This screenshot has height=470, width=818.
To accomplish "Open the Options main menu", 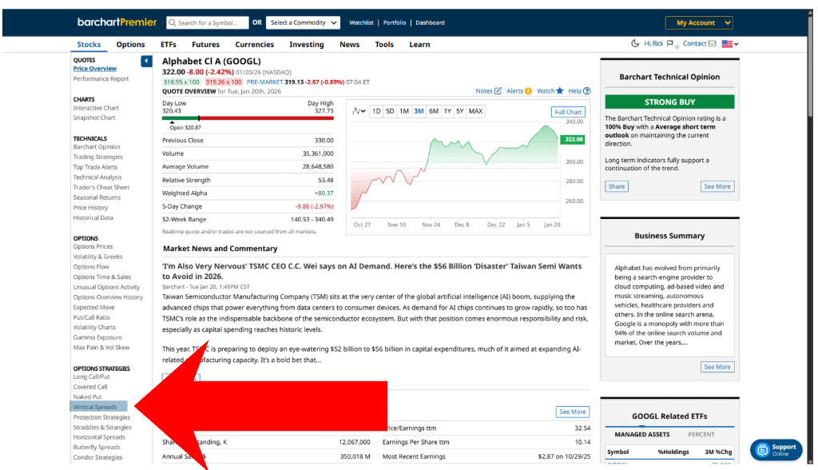I will (130, 45).
